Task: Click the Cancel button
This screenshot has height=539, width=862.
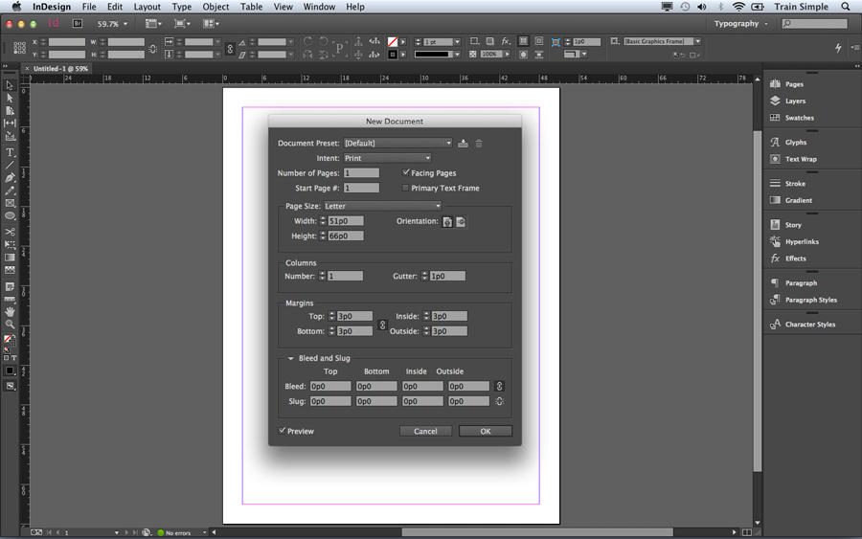Action: pos(425,432)
